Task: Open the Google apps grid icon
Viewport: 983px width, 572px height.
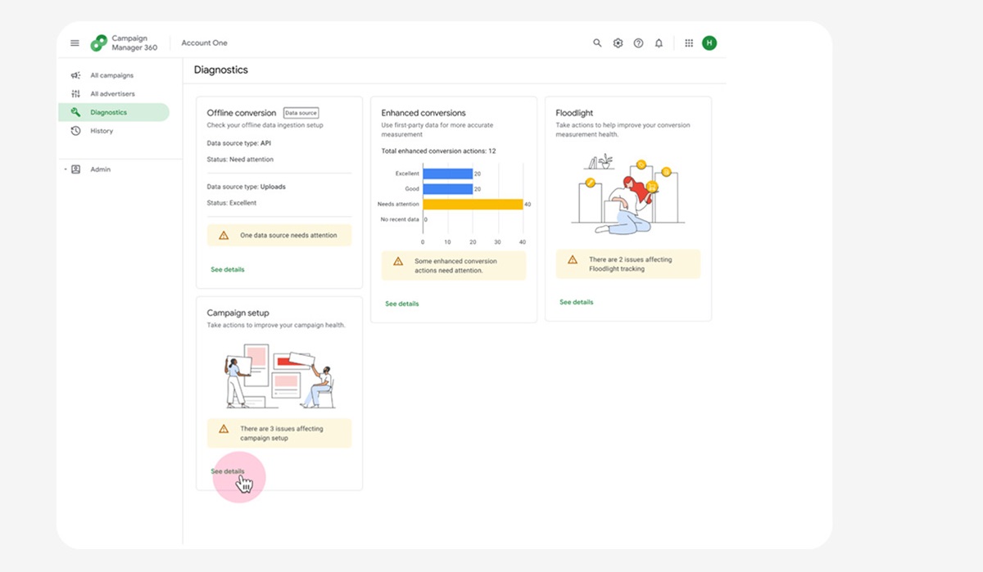Action: [x=689, y=43]
